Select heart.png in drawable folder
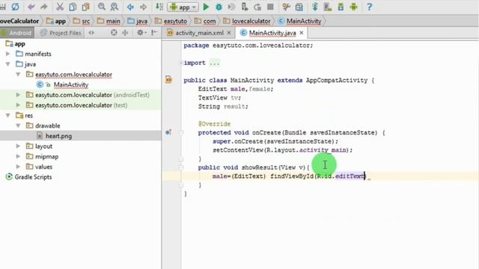The height and width of the screenshot is (269, 479). point(58,136)
